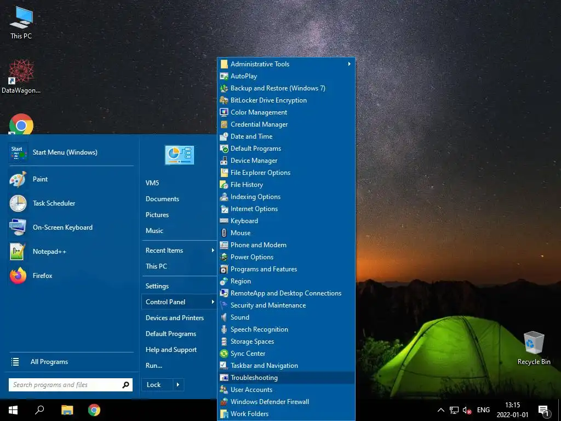
Task: Select DataWagon desktop shortcut
Action: pyautogui.click(x=21, y=77)
